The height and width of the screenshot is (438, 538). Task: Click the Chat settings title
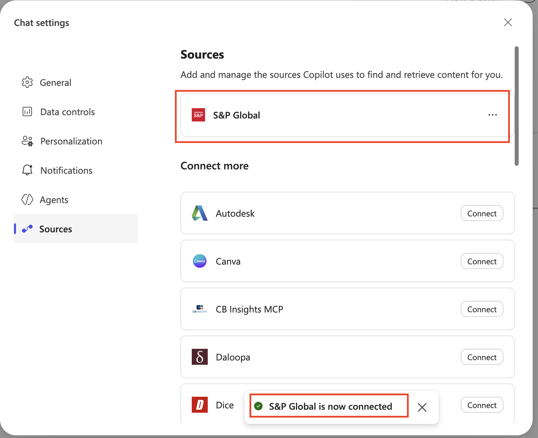point(42,23)
